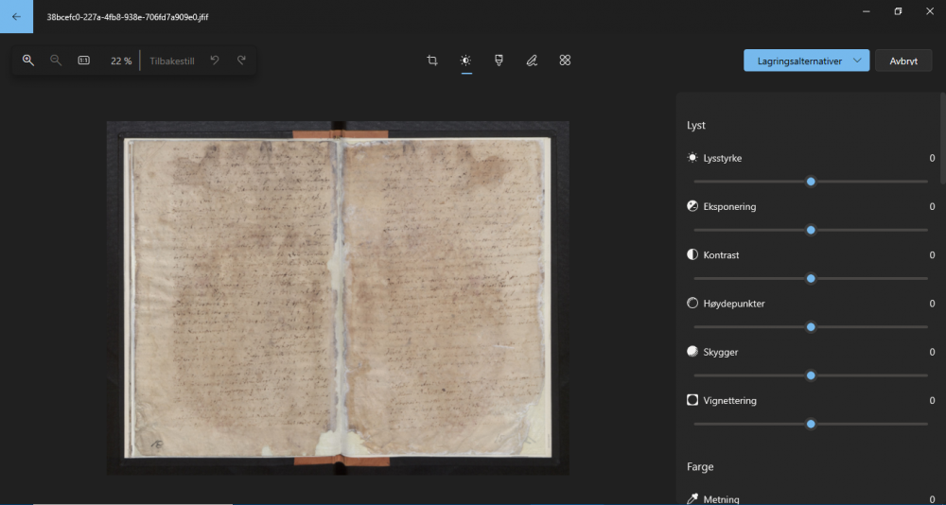Click the Vignettering slider handle
The height and width of the screenshot is (505, 946).
[x=811, y=424]
